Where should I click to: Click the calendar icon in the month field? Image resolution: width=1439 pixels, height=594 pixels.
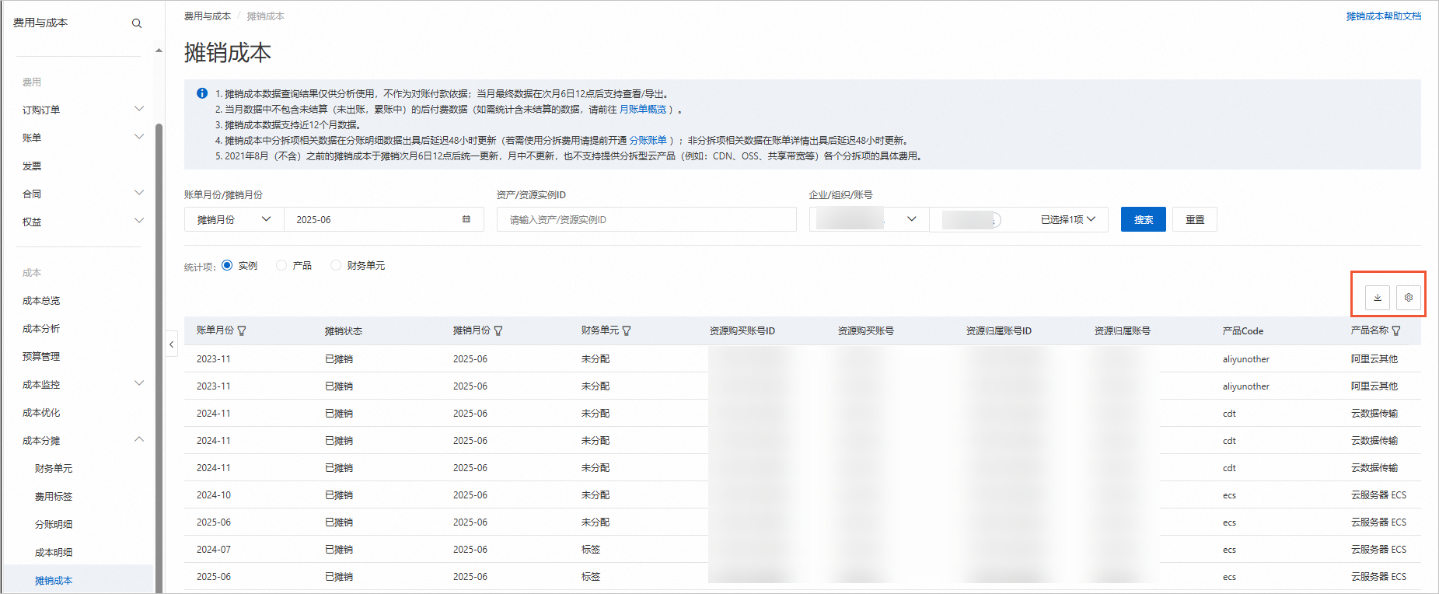click(x=466, y=219)
